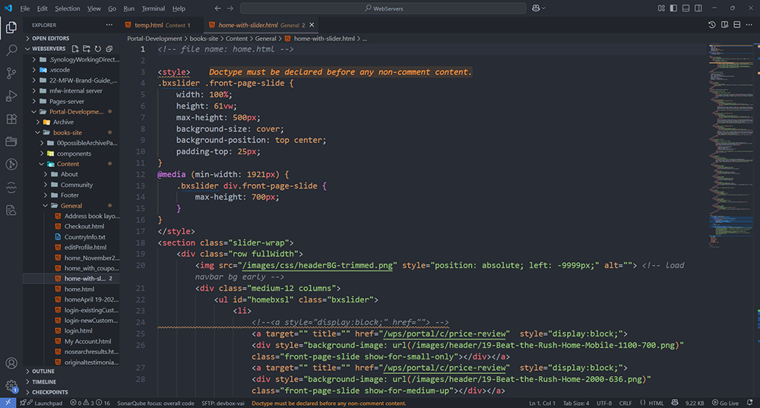Create a new file in WEBSERVERS
760x408 pixels.
click(75, 49)
